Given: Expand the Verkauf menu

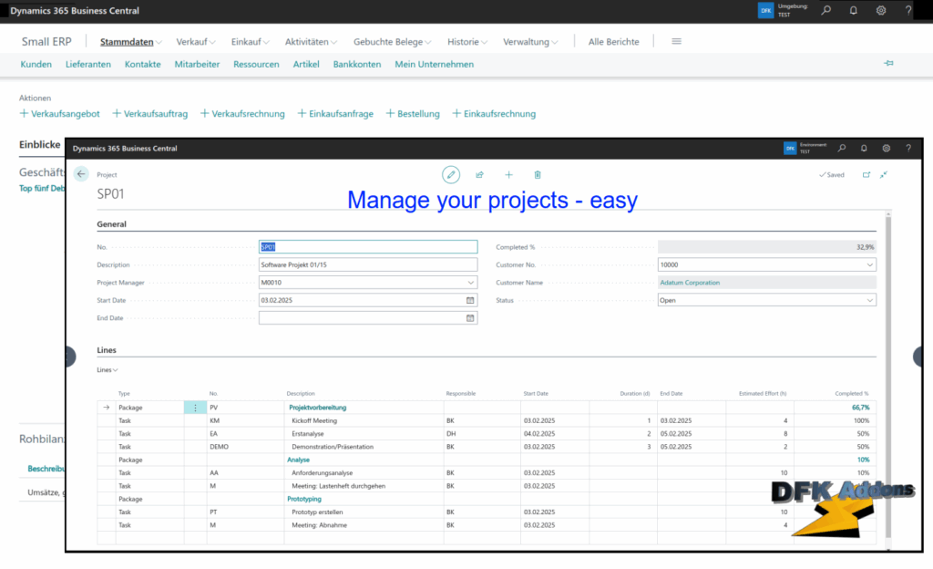Looking at the screenshot, I should [196, 42].
